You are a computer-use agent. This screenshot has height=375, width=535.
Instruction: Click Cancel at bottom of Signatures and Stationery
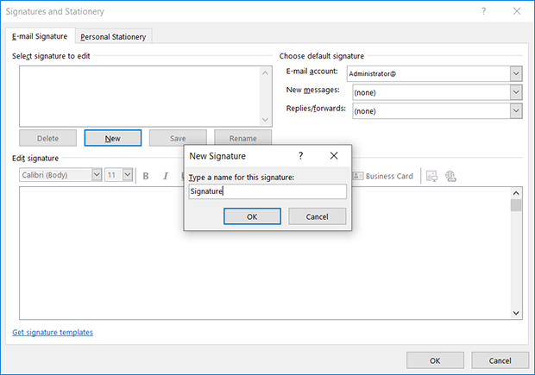click(x=500, y=360)
